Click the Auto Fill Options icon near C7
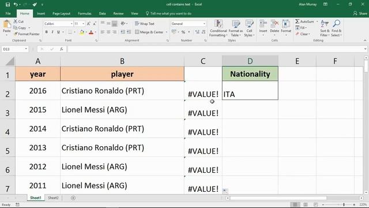 225,191
